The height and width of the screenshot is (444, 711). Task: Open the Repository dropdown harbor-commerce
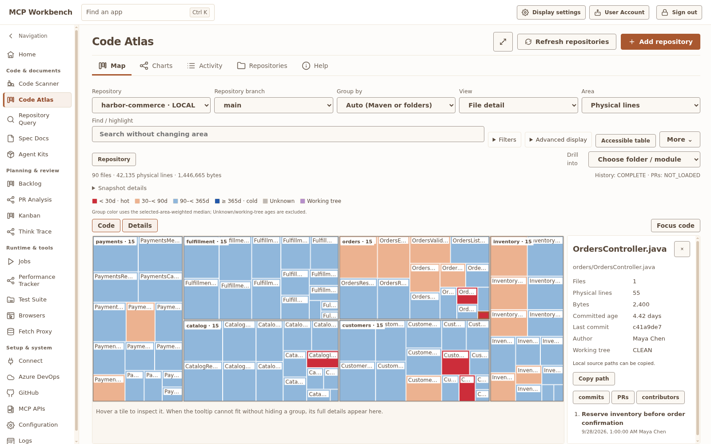(x=151, y=105)
